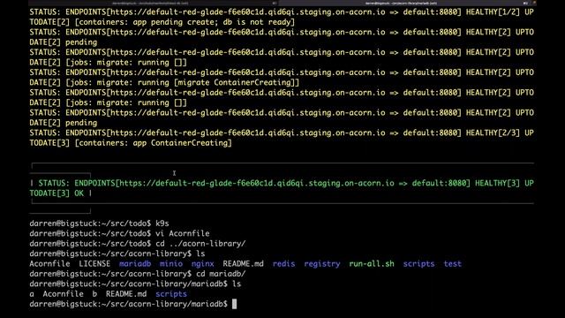Click the scripts directory beside run-all.sh

point(418,263)
